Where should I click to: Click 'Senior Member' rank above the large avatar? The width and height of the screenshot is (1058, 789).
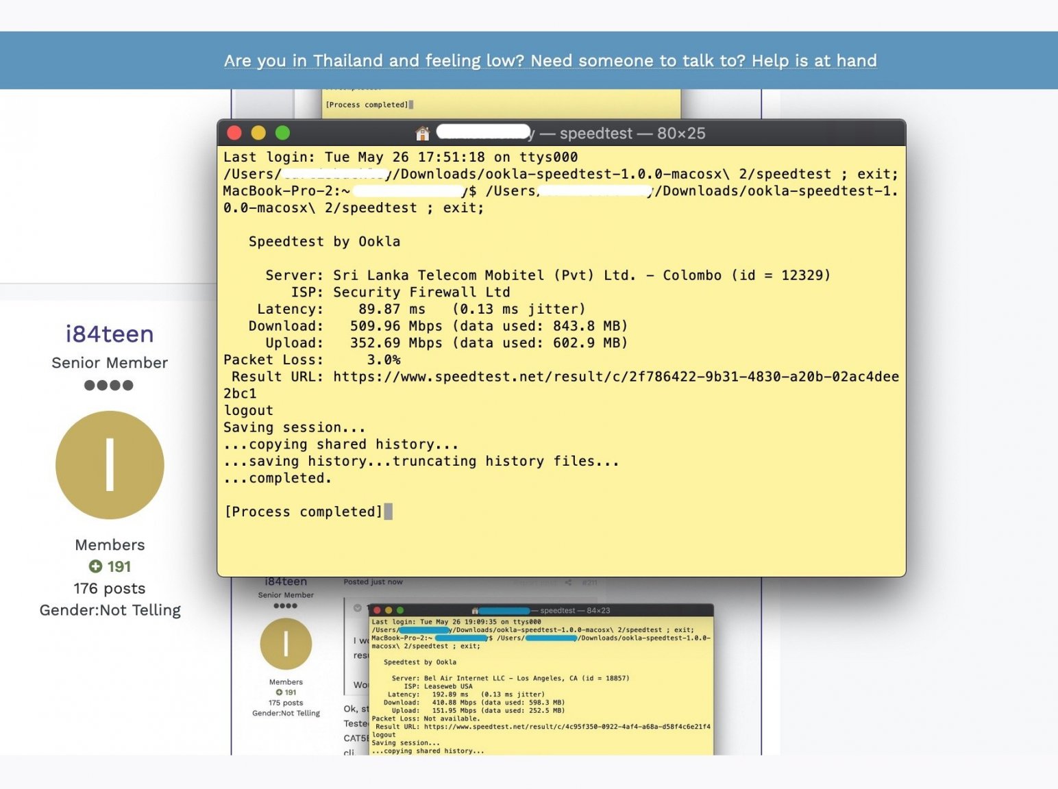[x=110, y=363]
